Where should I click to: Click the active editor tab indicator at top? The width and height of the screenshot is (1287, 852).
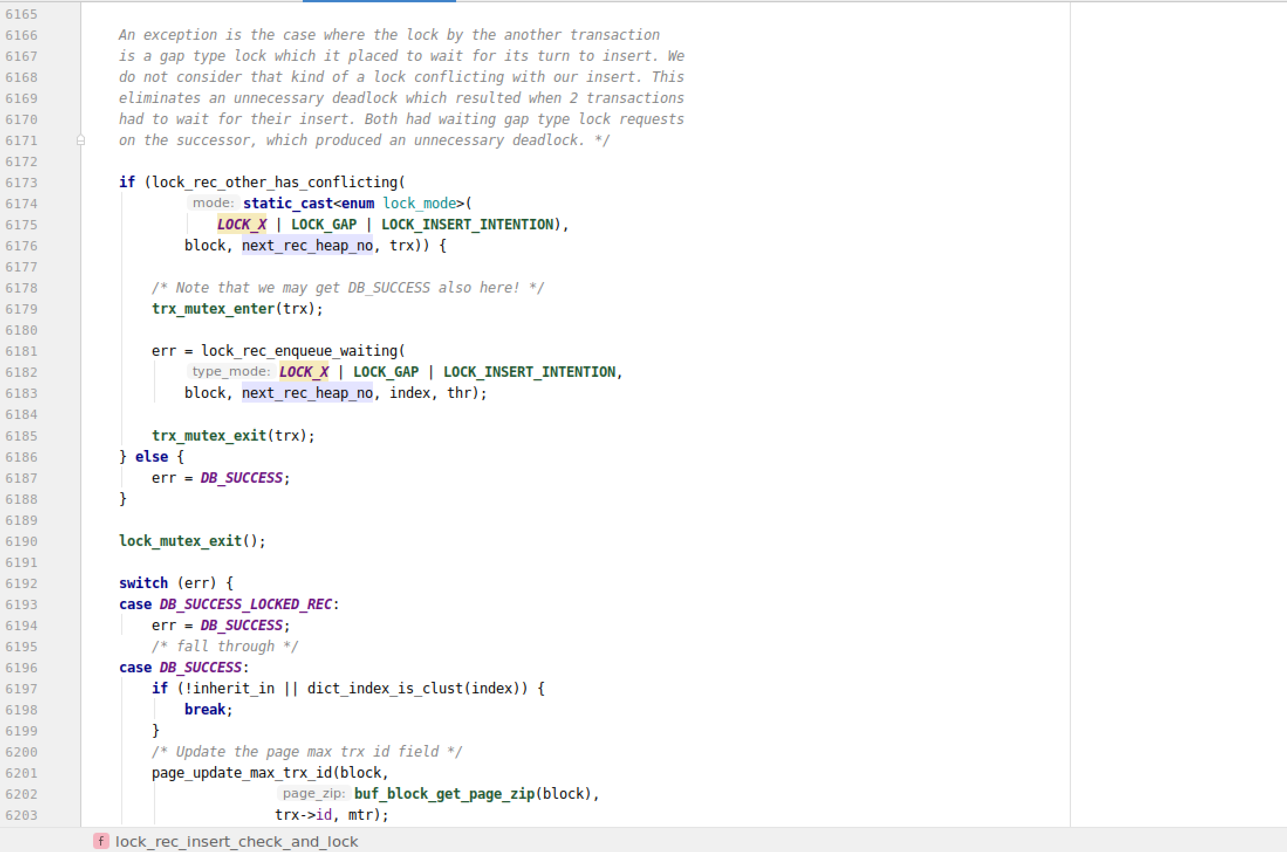pyautogui.click(x=379, y=1)
